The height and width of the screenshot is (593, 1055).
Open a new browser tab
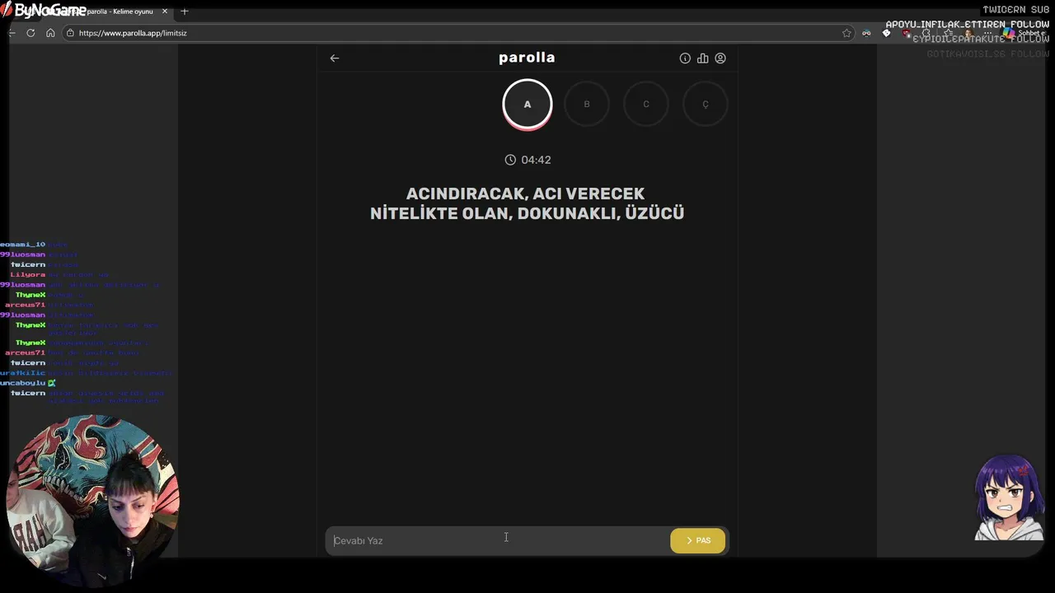click(x=185, y=12)
